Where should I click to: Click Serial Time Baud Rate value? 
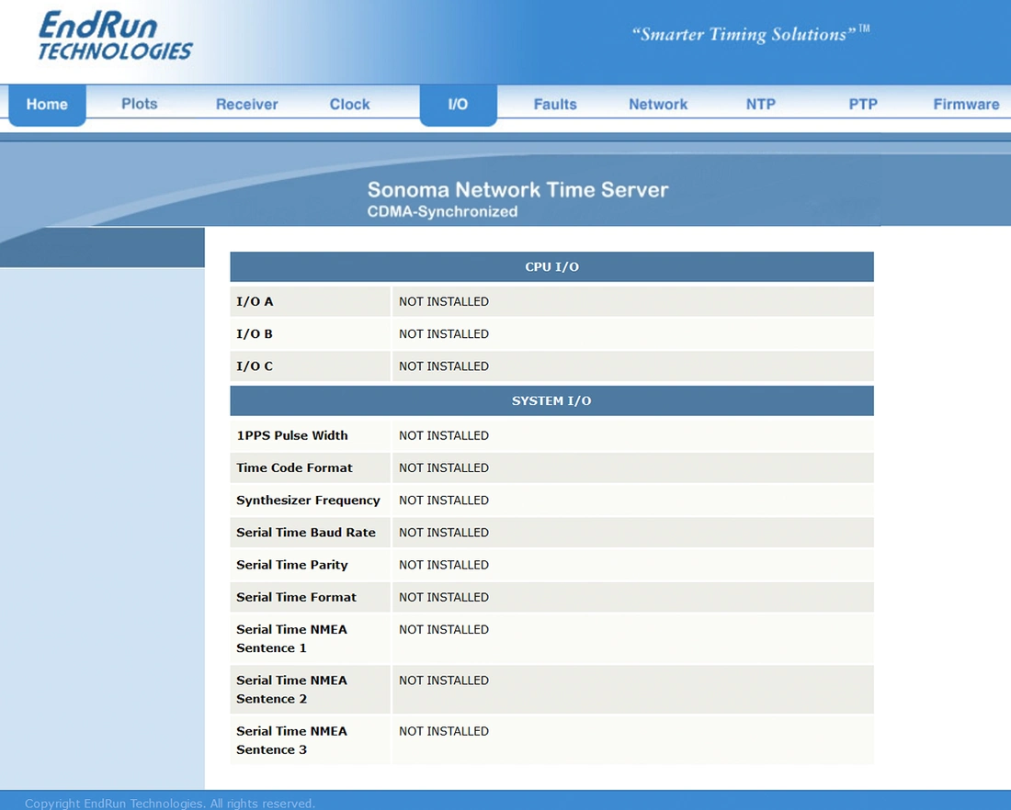444,533
